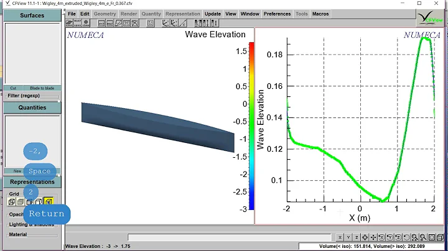Click the second coordinate axes toolbar icon

point(174,23)
